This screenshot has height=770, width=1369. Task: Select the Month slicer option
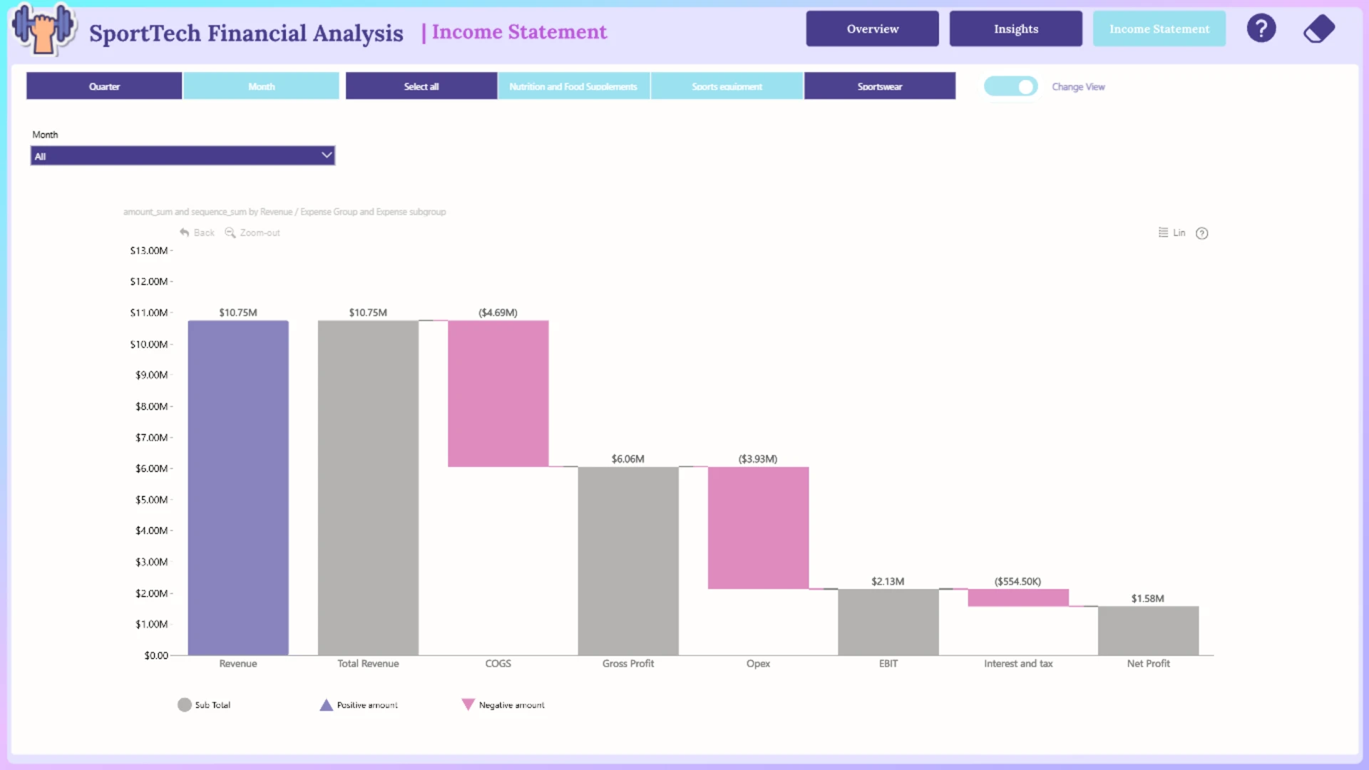tap(261, 86)
